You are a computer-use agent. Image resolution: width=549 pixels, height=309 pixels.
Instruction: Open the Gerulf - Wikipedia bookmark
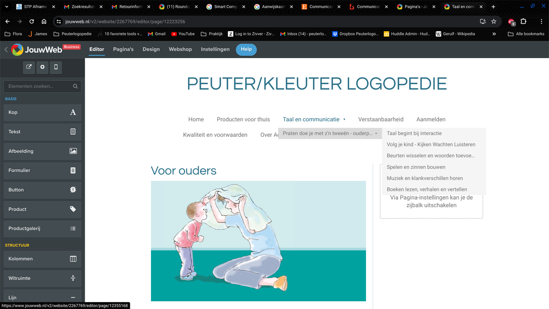click(455, 34)
